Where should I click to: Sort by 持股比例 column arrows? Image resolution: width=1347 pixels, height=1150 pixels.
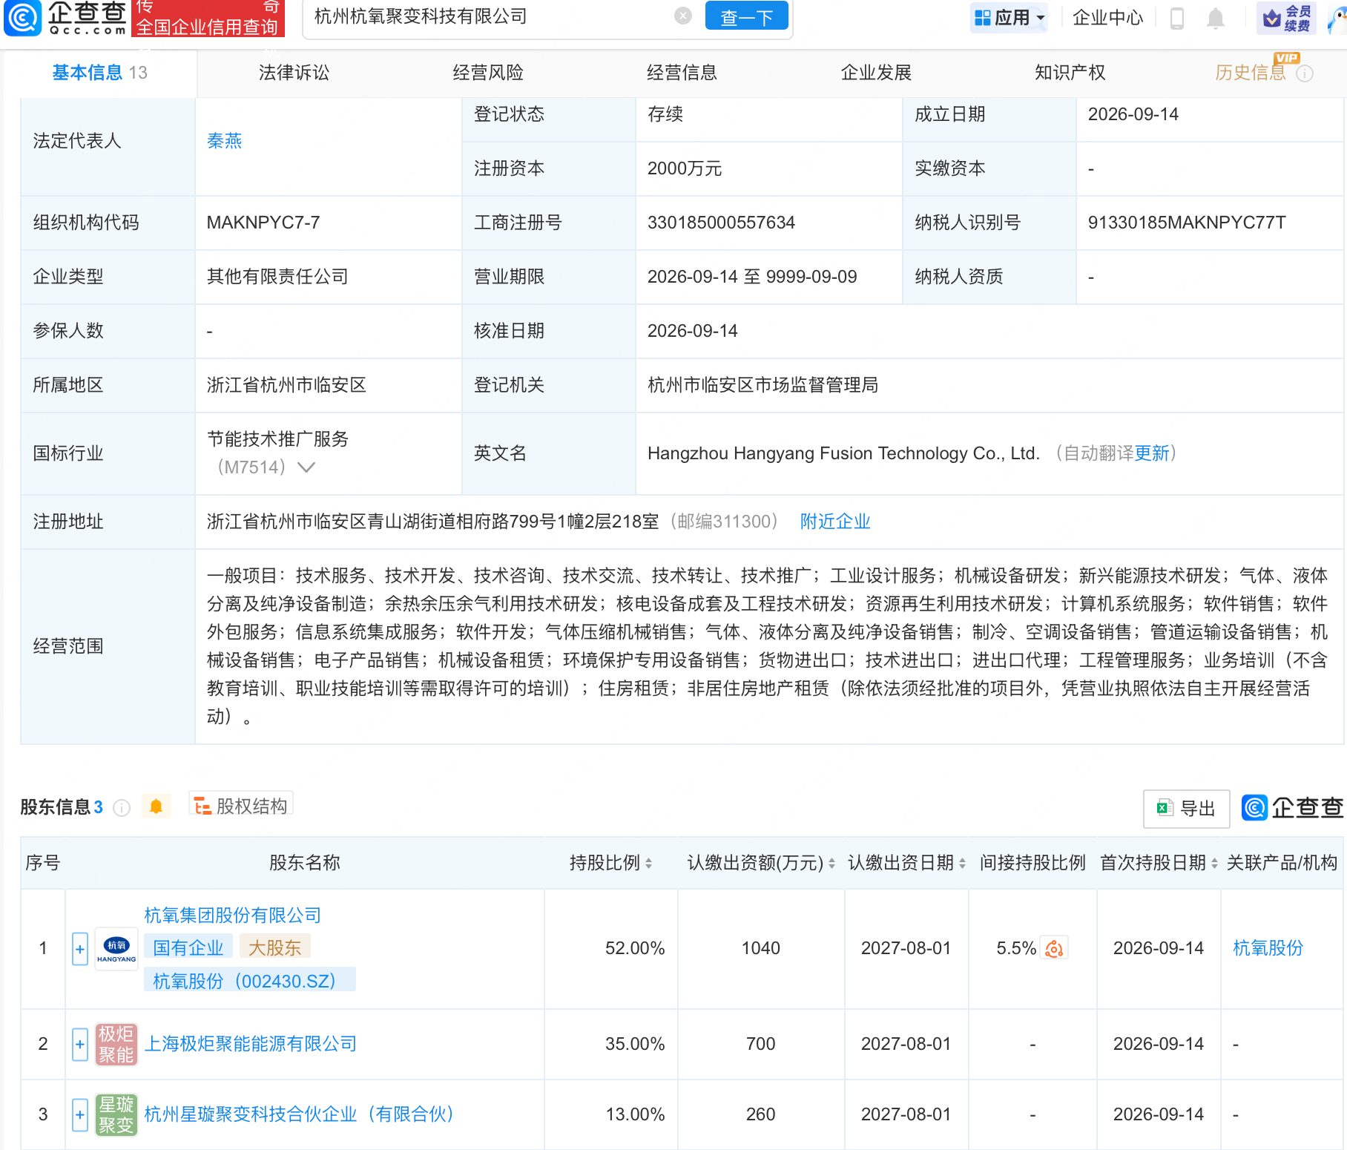point(648,863)
